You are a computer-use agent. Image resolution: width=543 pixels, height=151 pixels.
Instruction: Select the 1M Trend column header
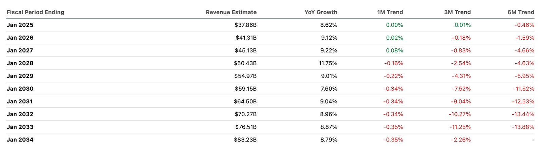pyautogui.click(x=390, y=12)
